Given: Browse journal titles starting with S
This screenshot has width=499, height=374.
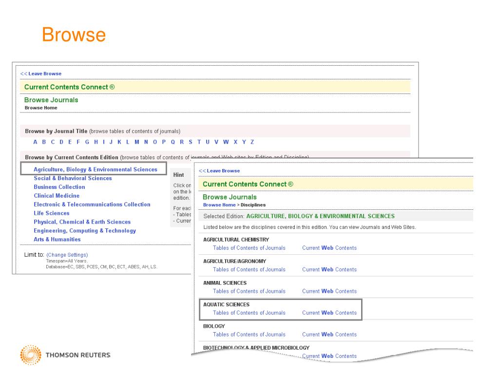Looking at the screenshot, I should click(x=191, y=142).
